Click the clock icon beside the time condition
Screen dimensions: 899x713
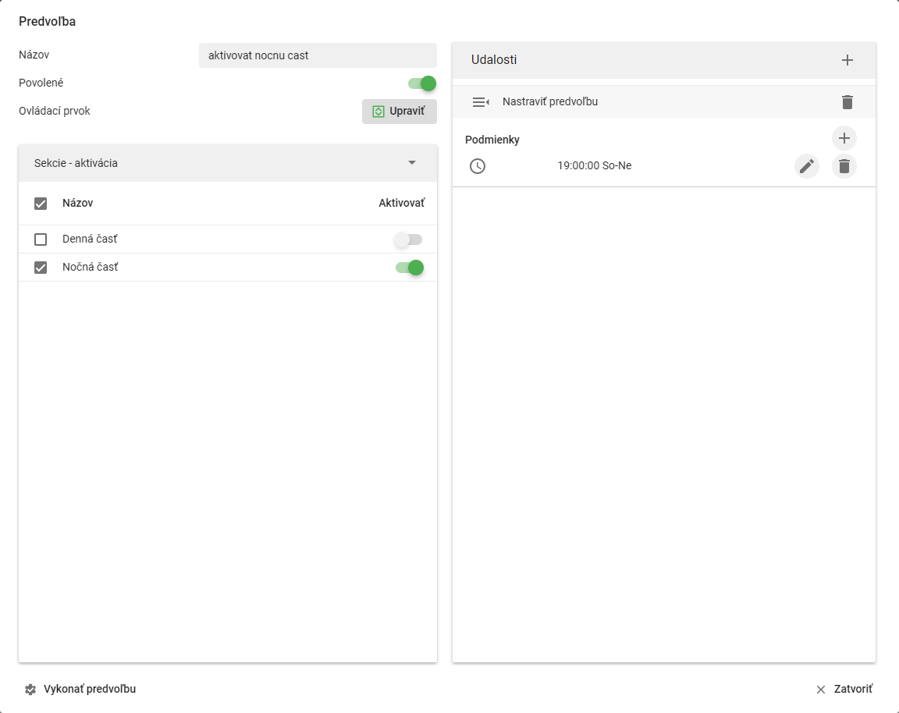[x=478, y=166]
